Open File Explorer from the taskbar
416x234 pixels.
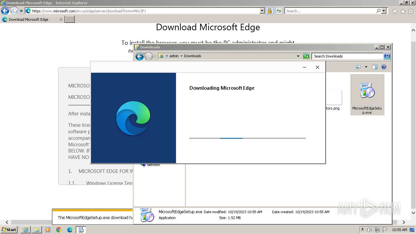click(x=37, y=230)
